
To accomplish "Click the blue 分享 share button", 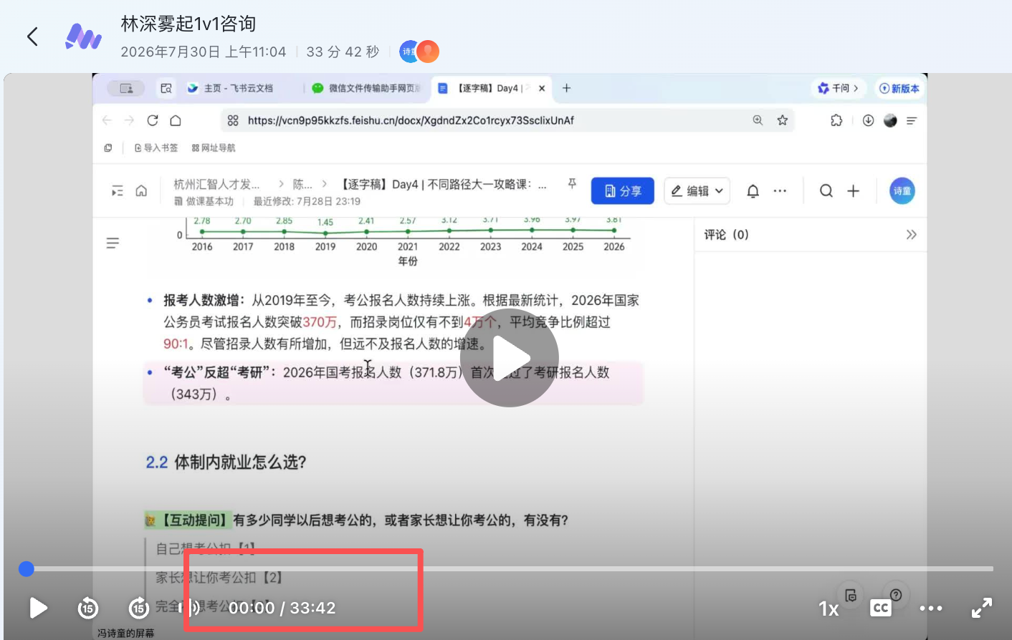I will coord(623,191).
